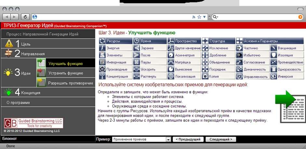Screen dimensions: 306x149
Task: Open step 2 Направления in the sidebar
Action: (48, 53)
